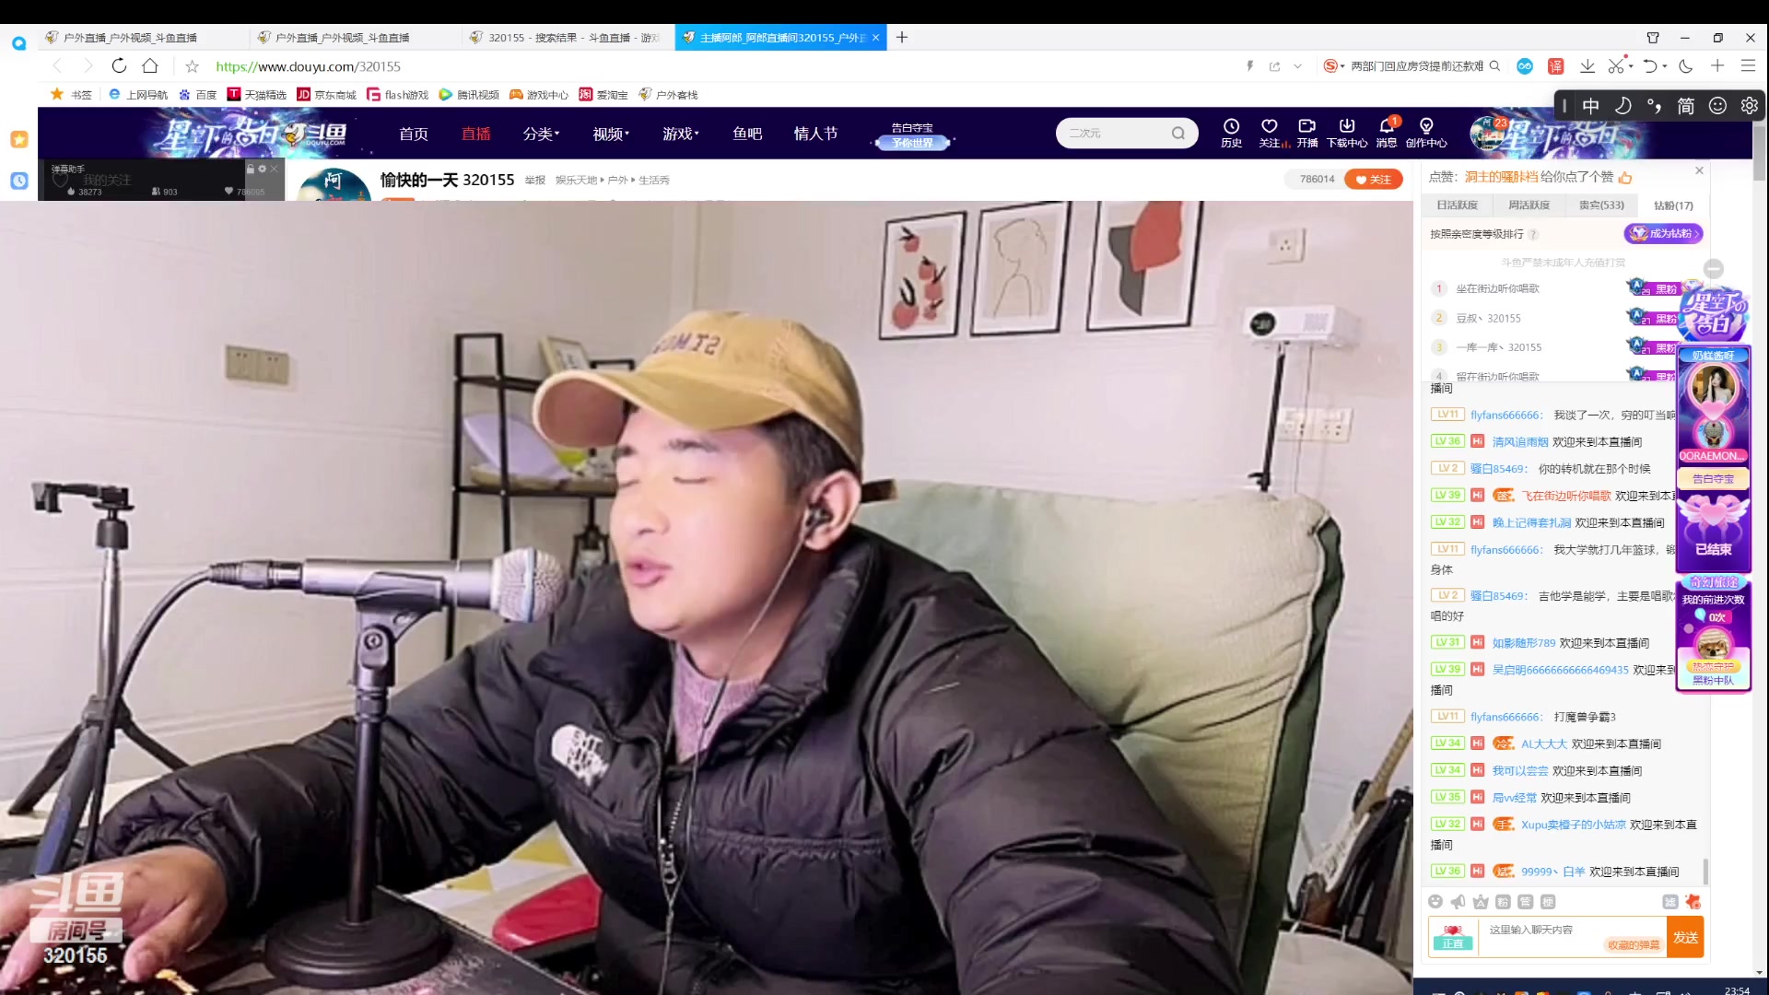Open the Sogou search engine dropdown arrow
Screen dimensions: 1769x995
tap(1342, 66)
